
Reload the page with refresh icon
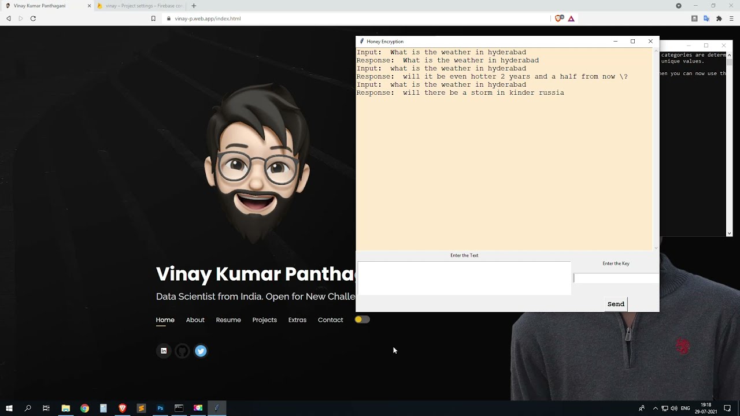(x=33, y=18)
